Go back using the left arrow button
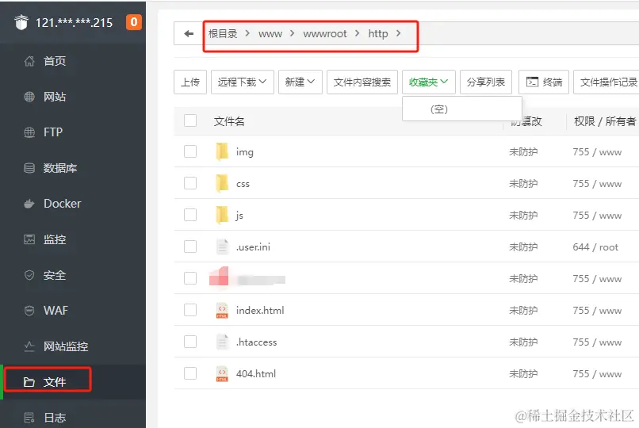Screen dimensions: 639x428 click(188, 33)
